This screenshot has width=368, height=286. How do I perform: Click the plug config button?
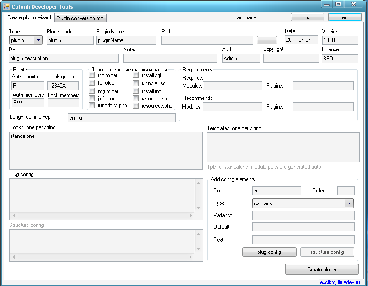tap(269, 252)
